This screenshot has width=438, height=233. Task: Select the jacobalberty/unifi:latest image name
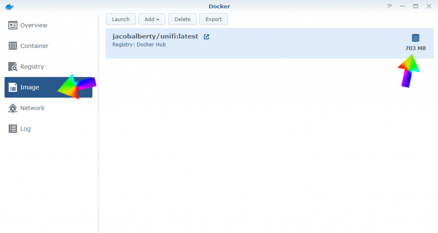[155, 36]
